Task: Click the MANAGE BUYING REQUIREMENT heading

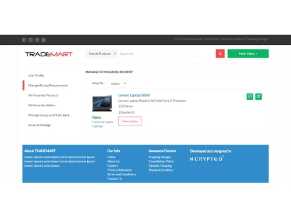Action: (109, 72)
